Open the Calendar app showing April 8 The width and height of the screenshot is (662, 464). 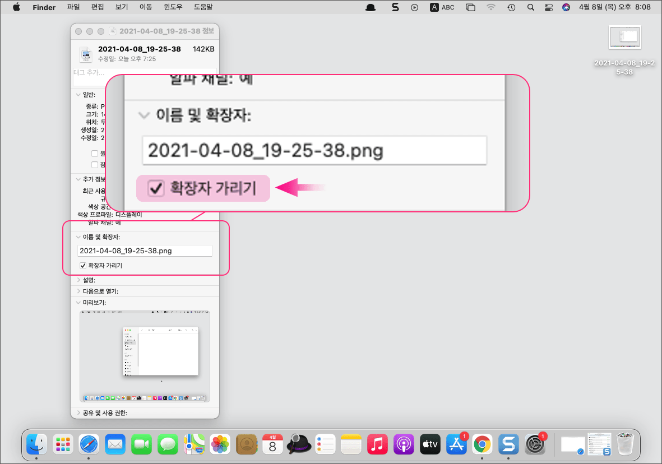tap(272, 444)
